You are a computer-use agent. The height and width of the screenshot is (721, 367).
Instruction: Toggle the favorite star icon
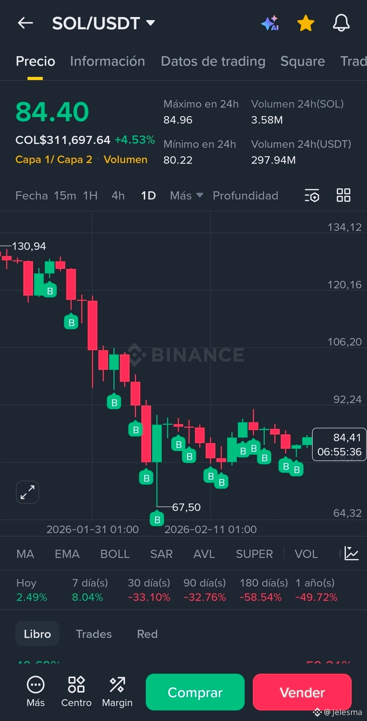305,23
